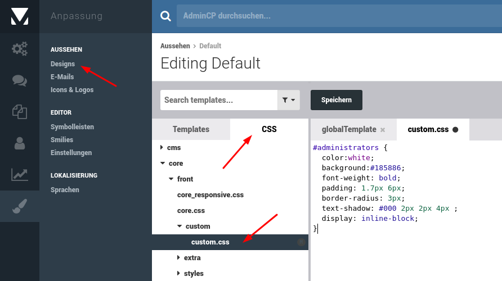Switch to the Templates tab
The height and width of the screenshot is (281, 502).
[191, 129]
